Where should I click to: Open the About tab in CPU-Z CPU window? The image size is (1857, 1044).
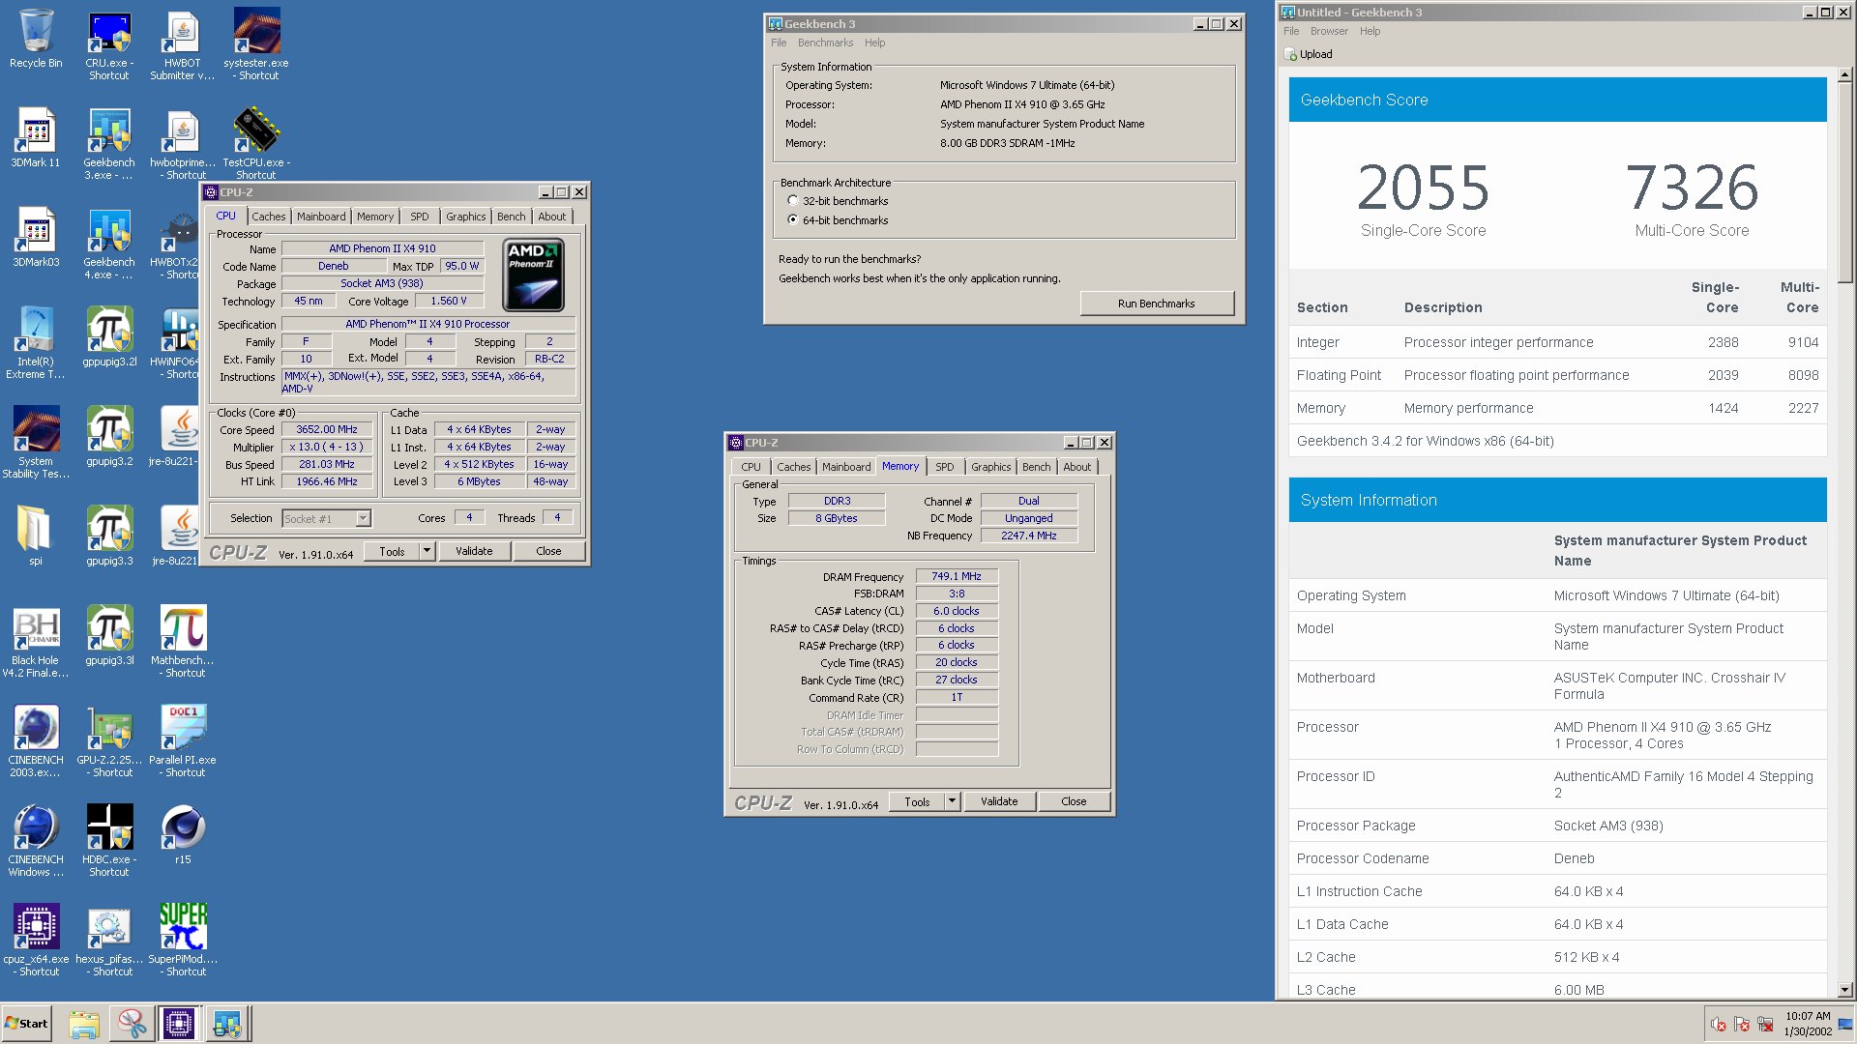(x=551, y=217)
